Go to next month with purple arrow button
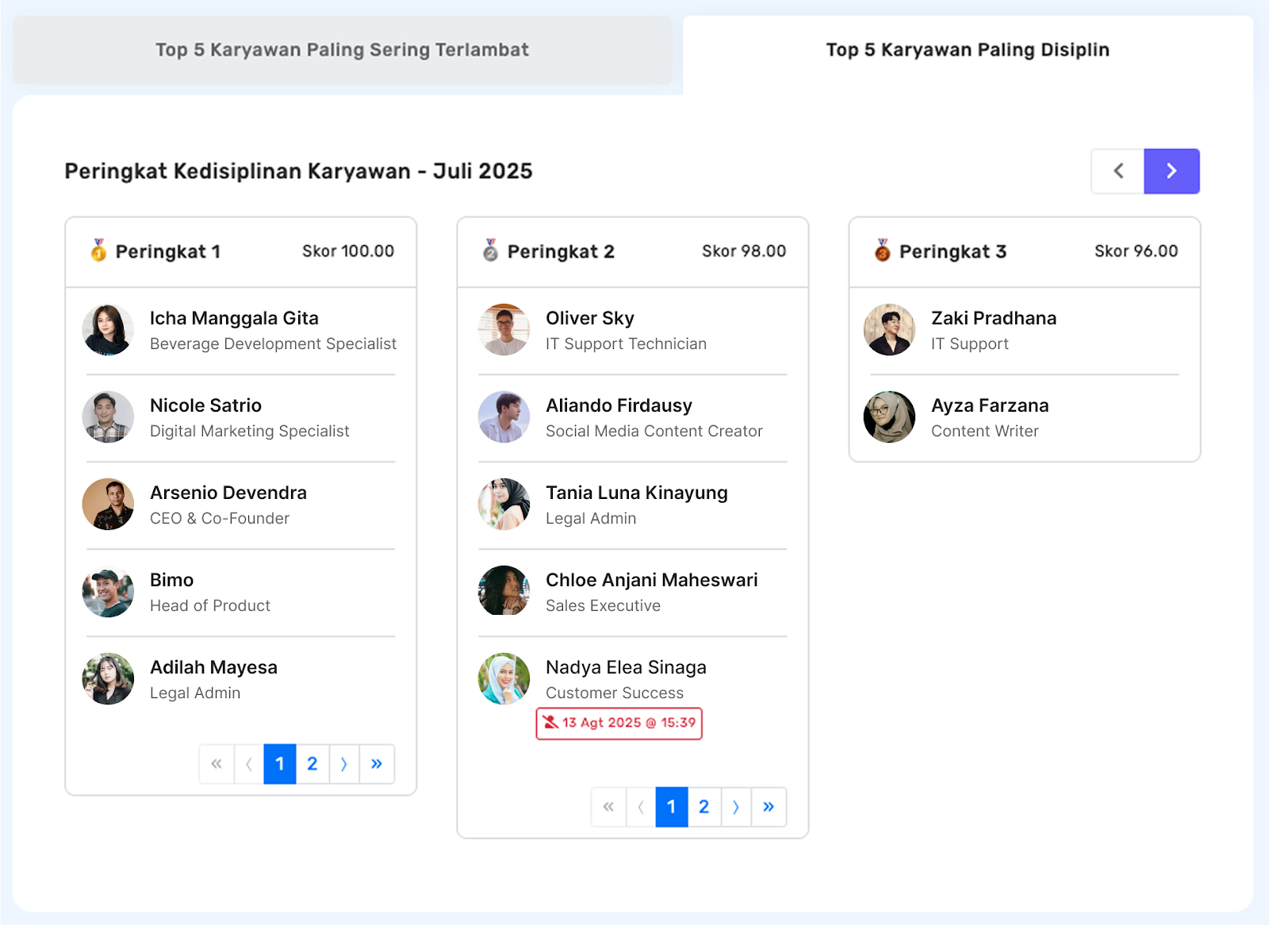Image resolution: width=1269 pixels, height=925 pixels. click(1171, 171)
